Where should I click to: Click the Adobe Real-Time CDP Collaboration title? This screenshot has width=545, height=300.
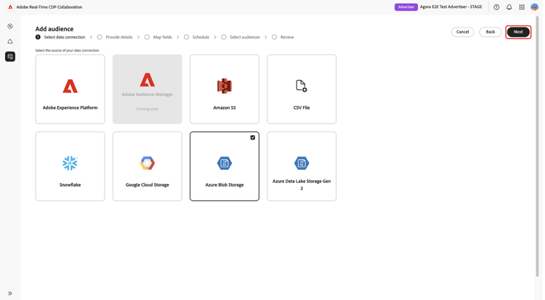point(49,7)
